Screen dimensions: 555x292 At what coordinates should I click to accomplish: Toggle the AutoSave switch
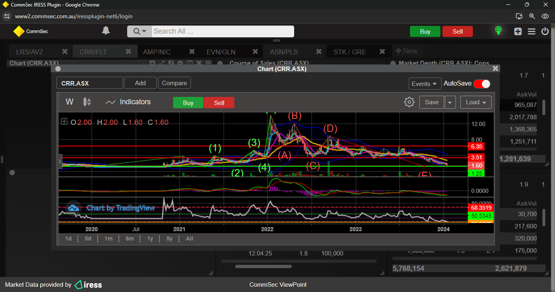[x=482, y=84]
